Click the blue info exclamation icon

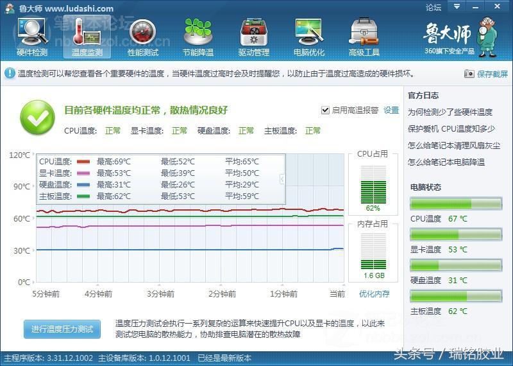click(10, 73)
